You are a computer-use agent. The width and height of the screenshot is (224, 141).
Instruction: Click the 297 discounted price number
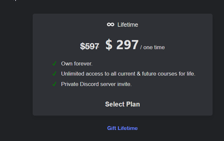pyautogui.click(x=128, y=45)
